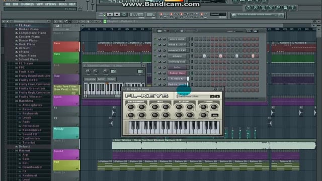Toggle the first lit step in arkaplu row
Screen dimensions: 322x181
tap(204, 56)
